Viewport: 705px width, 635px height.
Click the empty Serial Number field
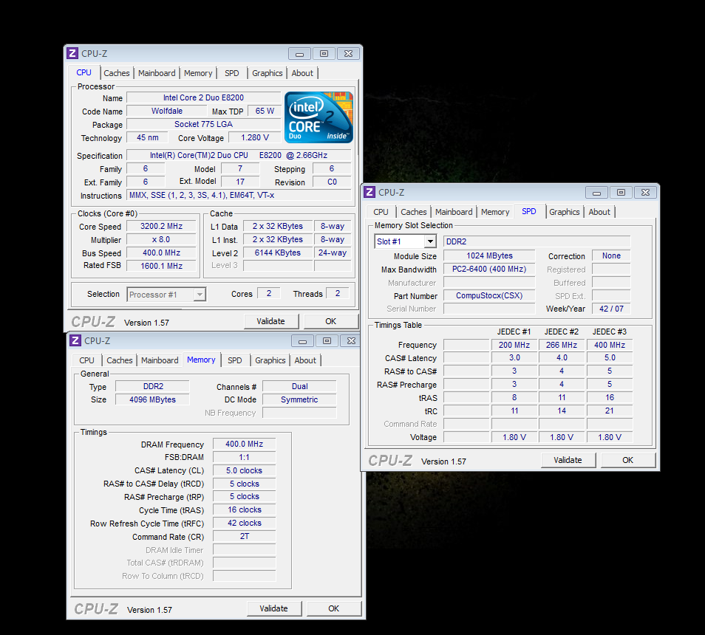(x=489, y=309)
